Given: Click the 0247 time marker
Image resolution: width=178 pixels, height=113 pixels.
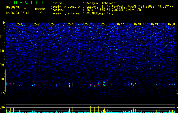Looking at the screenshot, I should point(121,24).
